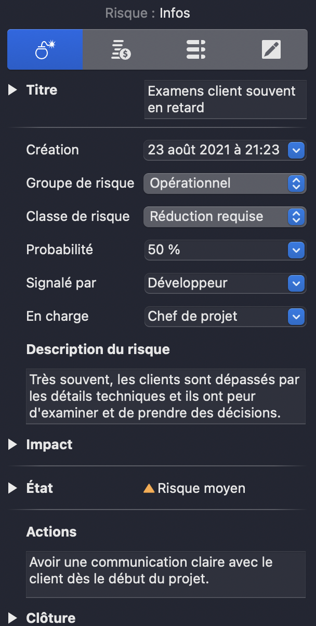Open the bomb-shaped risk info tab

pos(45,49)
